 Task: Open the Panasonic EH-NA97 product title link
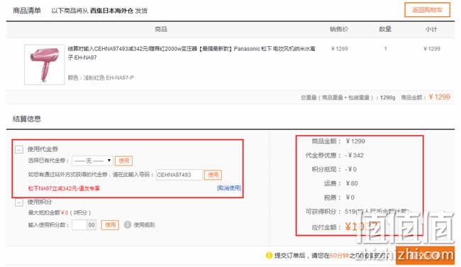click(191, 53)
